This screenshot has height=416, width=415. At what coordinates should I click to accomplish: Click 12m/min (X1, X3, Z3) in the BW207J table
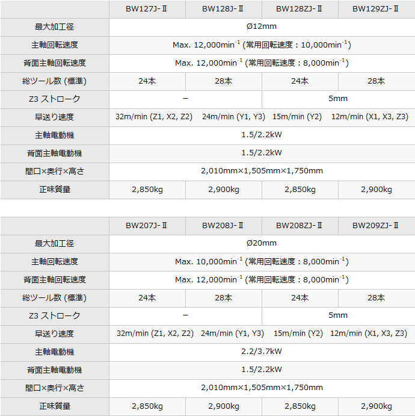pos(369,334)
